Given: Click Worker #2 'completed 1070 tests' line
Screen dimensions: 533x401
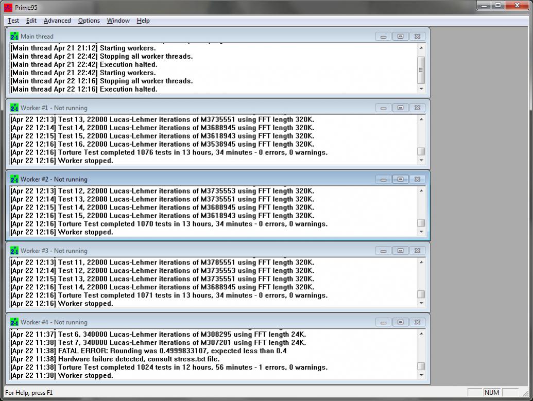Looking at the screenshot, I should [169, 224].
